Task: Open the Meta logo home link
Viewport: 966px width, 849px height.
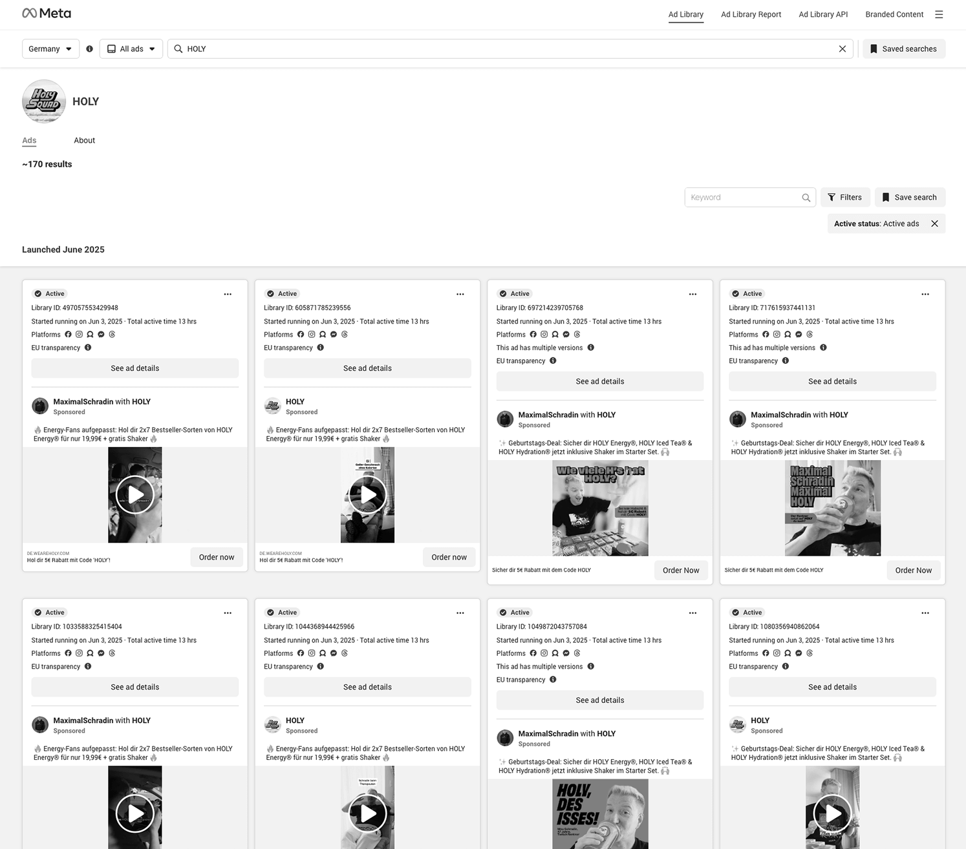Action: pos(47,13)
